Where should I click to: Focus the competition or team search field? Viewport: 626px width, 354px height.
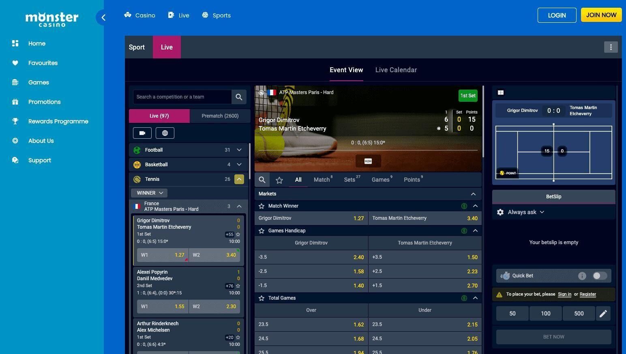[182, 97]
